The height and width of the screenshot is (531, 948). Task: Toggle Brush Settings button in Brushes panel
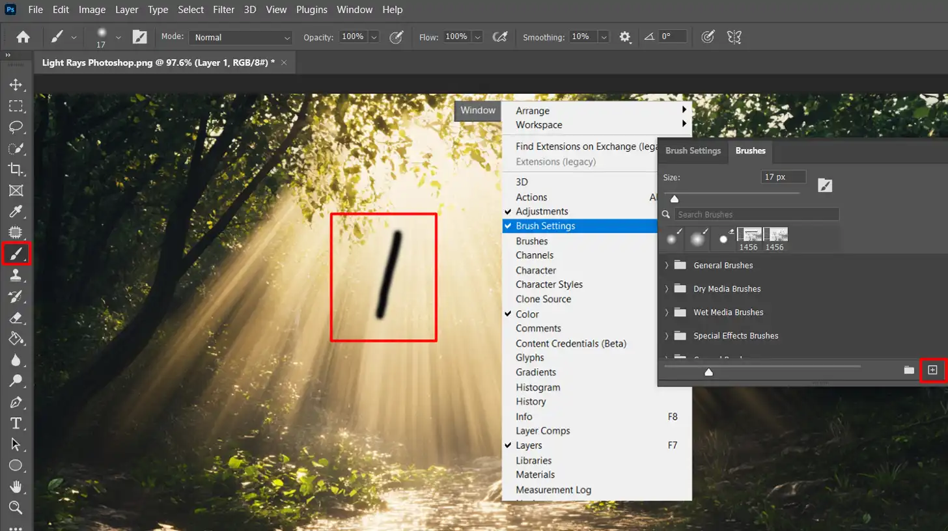coord(825,185)
